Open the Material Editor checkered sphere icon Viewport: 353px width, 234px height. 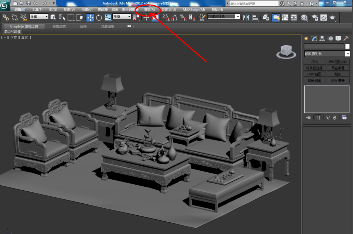click(304, 18)
